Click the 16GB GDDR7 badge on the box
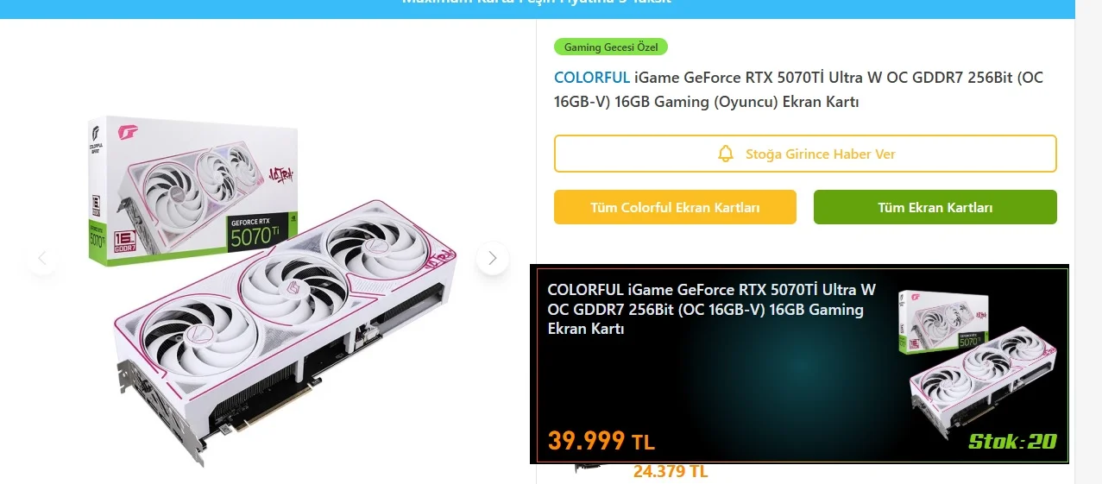 (x=124, y=240)
